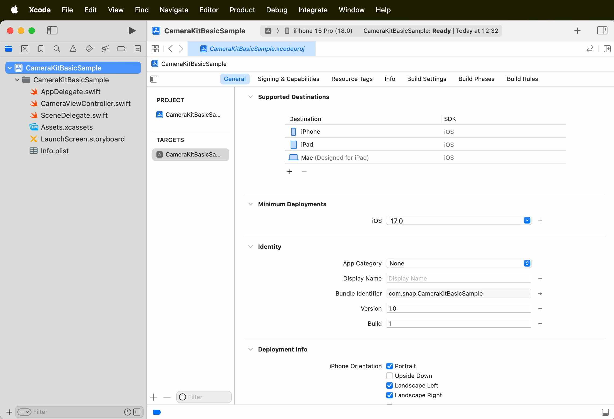The width and height of the screenshot is (614, 419).
Task: Click the Add Editor split icon
Action: (607, 49)
